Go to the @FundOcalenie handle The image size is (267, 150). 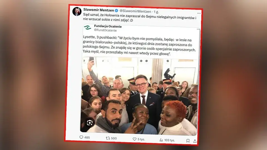click(105, 30)
